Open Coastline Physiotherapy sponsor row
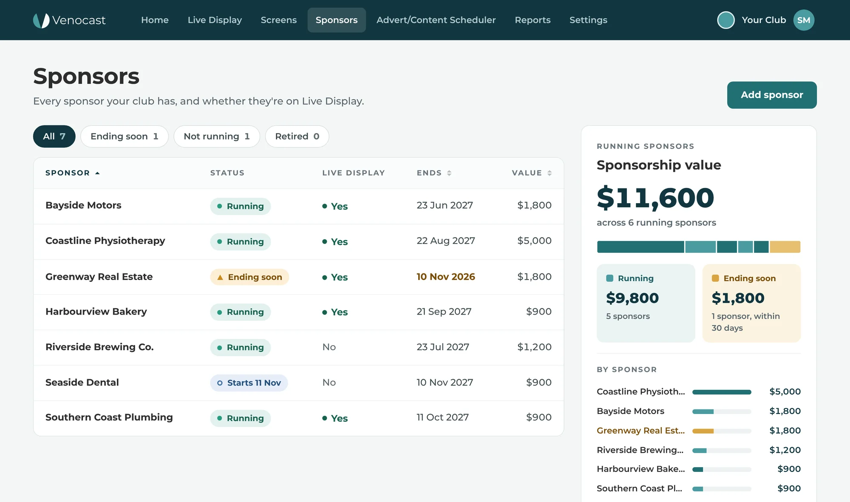 pyautogui.click(x=299, y=241)
